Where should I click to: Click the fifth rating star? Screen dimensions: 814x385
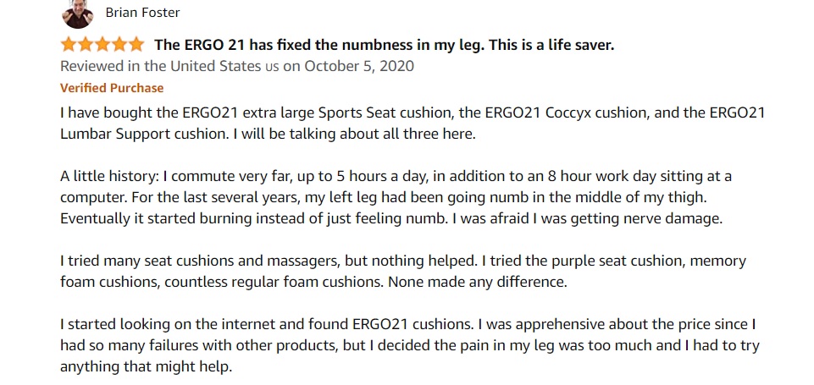[x=136, y=45]
